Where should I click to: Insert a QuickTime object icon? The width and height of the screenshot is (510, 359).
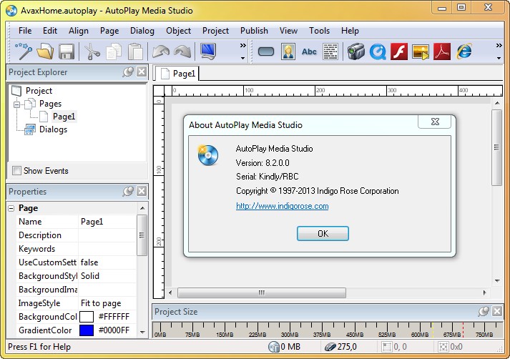pyautogui.click(x=378, y=51)
